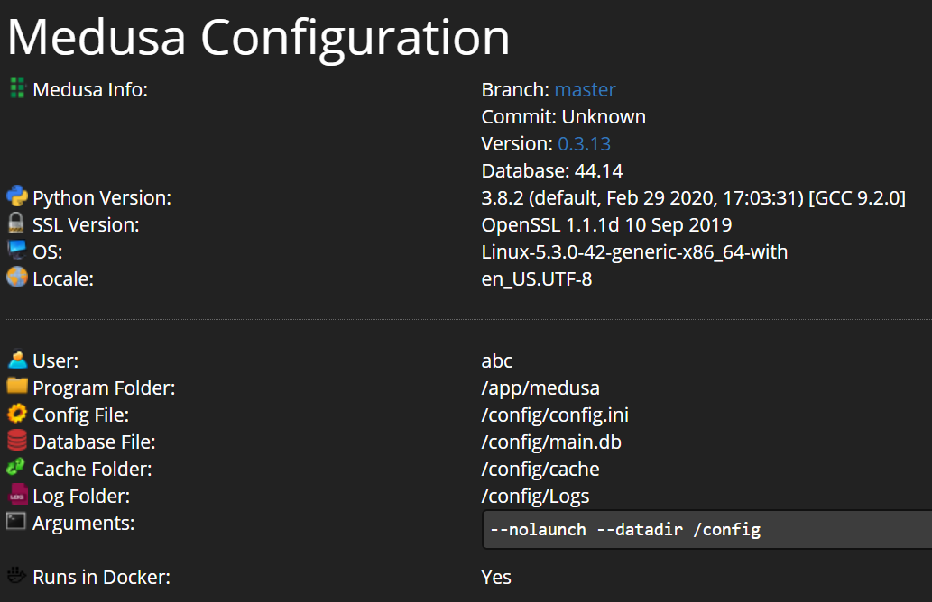
Task: Open the master branch link
Action: 585,90
